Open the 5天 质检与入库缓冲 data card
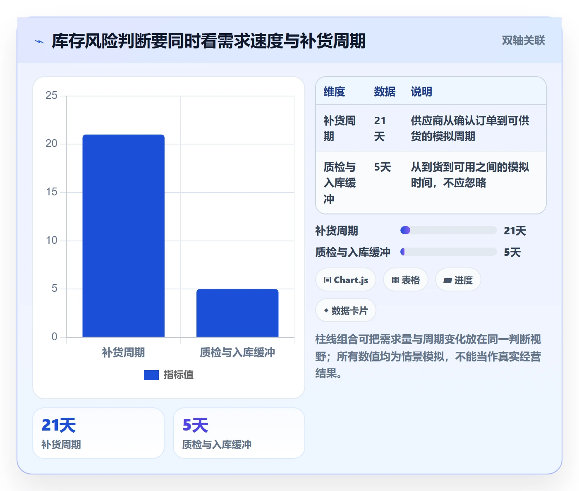579x491 pixels. click(x=239, y=433)
